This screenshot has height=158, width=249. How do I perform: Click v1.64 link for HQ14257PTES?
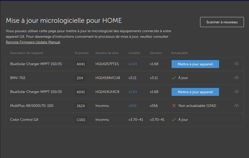pos(133,64)
